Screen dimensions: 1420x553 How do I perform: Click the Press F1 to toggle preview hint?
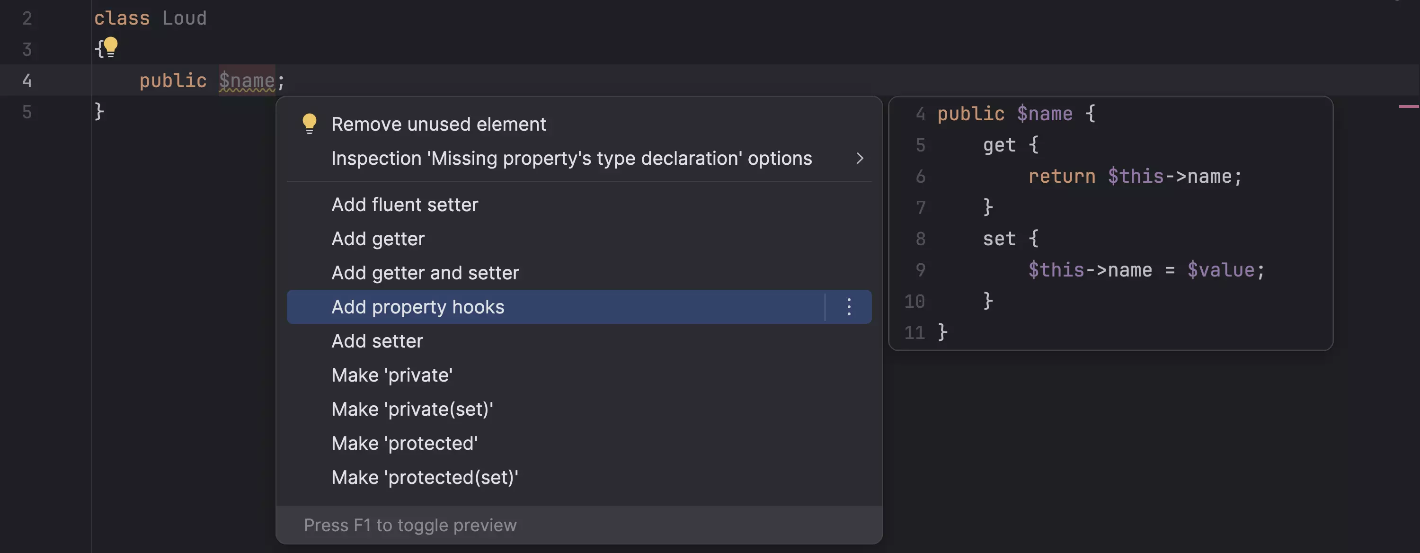(410, 525)
